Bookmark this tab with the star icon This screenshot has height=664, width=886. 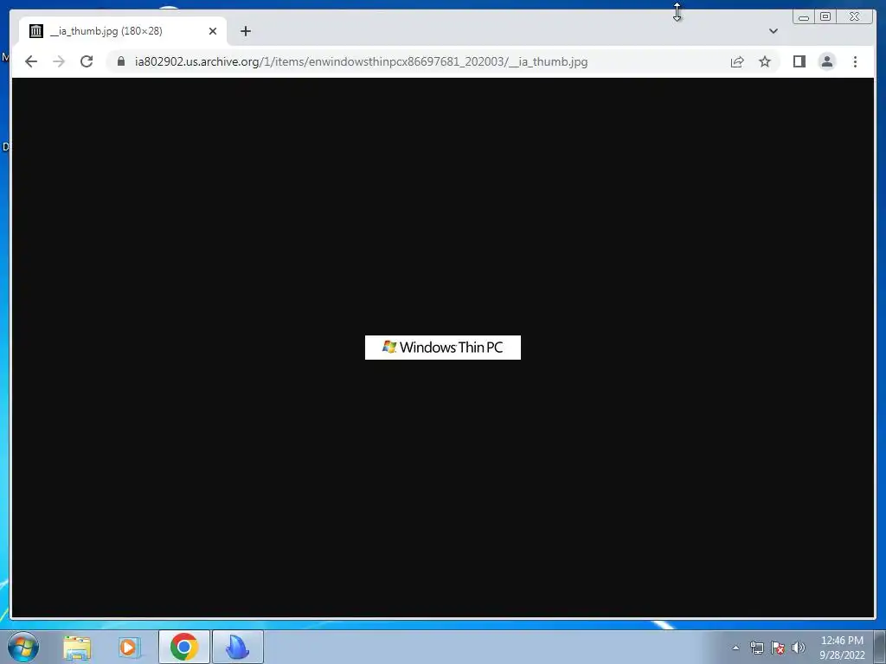coord(765,61)
